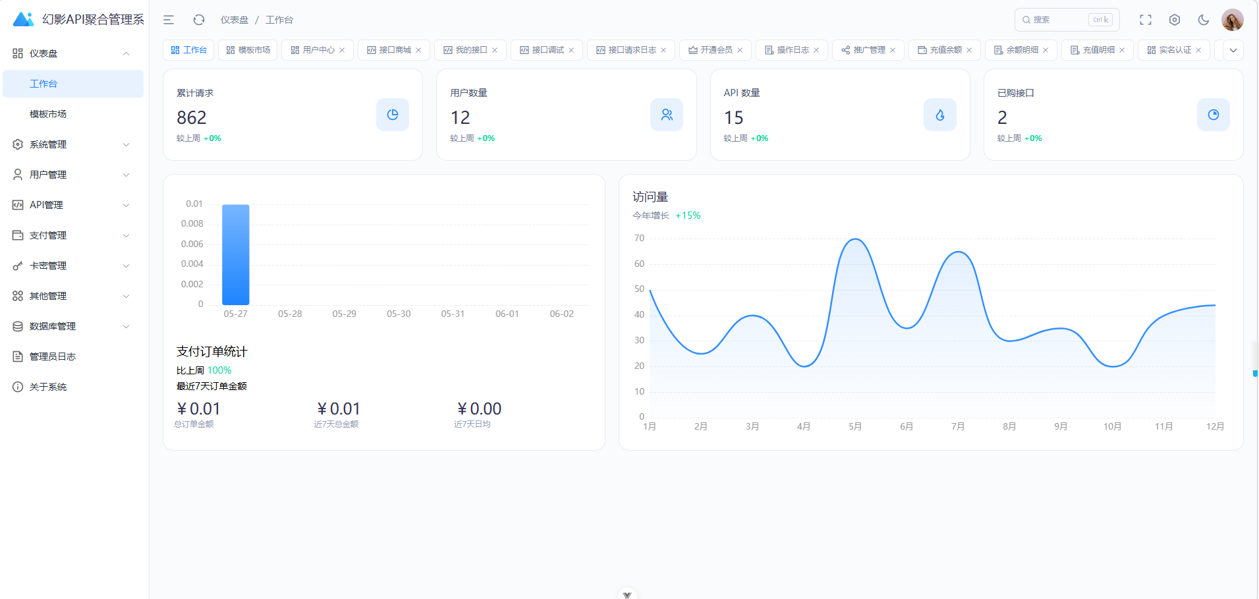The width and height of the screenshot is (1259, 599).
Task: Close the 开通会员 tab
Action: click(740, 50)
